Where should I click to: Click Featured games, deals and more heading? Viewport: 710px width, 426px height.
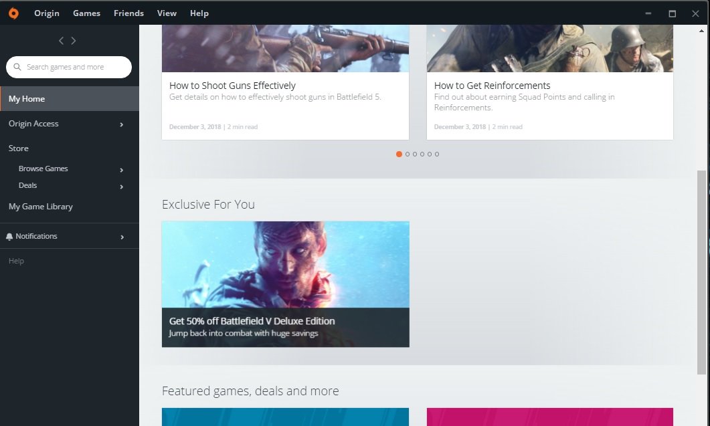click(x=250, y=391)
